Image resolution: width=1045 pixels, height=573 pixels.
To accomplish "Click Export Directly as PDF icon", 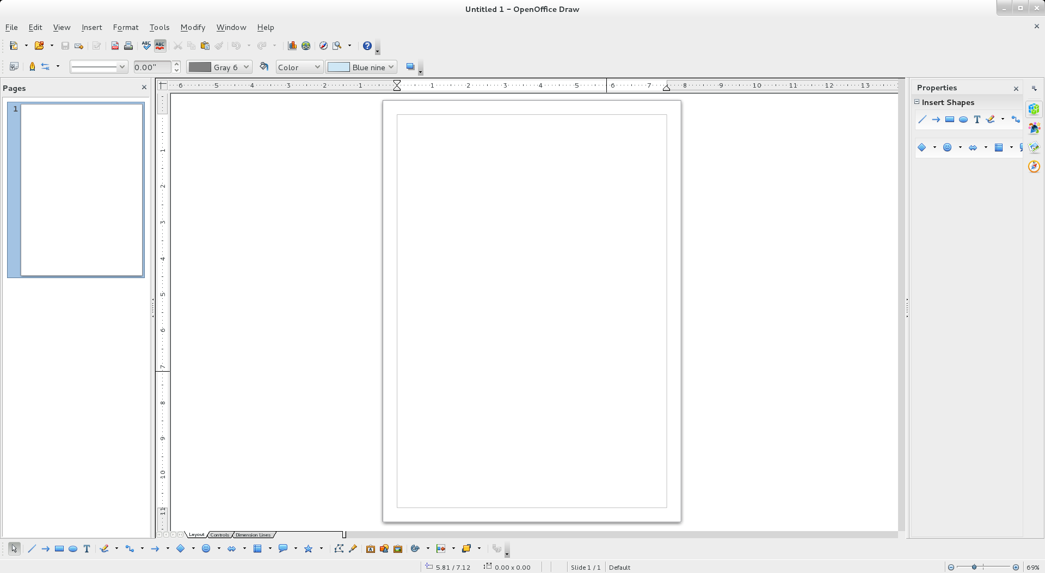I will tap(115, 46).
